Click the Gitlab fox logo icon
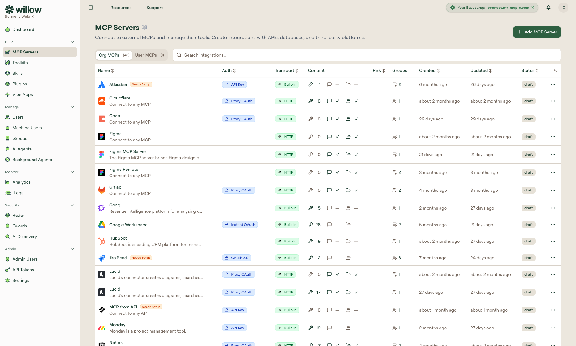The width and height of the screenshot is (576, 346). coord(102,190)
